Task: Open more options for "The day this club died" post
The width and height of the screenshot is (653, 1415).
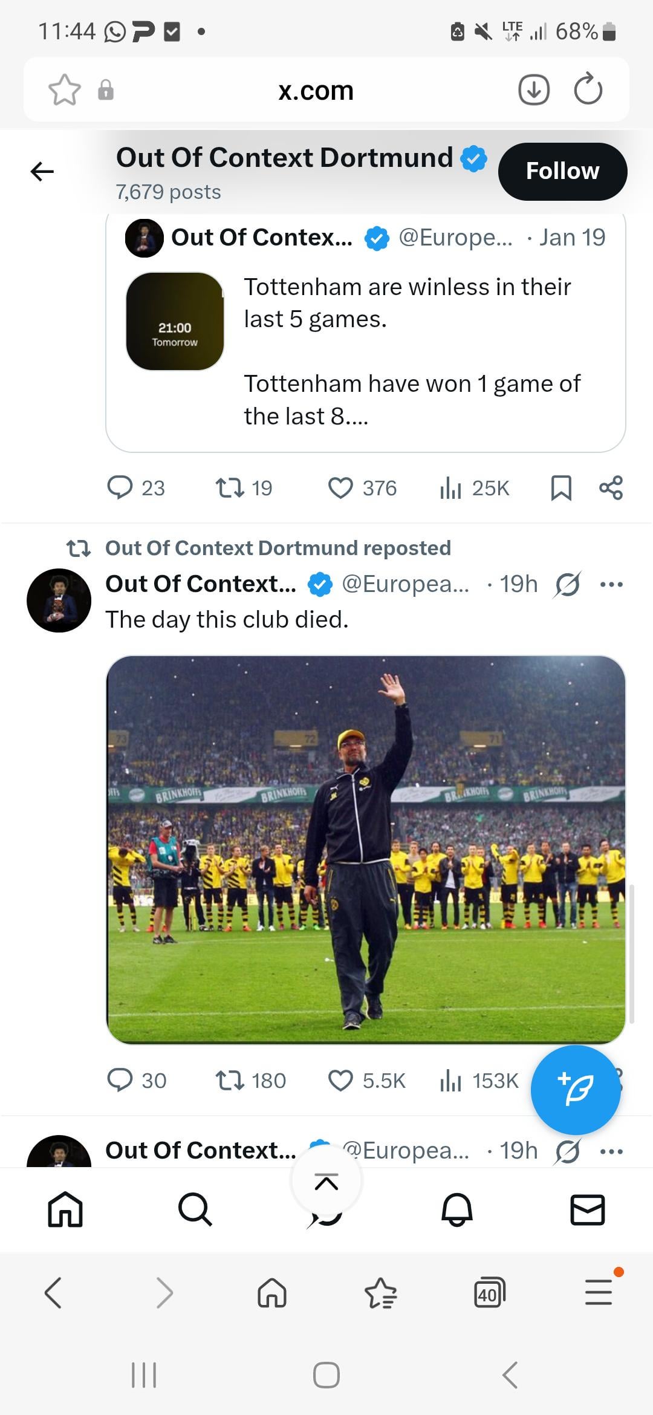Action: (x=611, y=584)
